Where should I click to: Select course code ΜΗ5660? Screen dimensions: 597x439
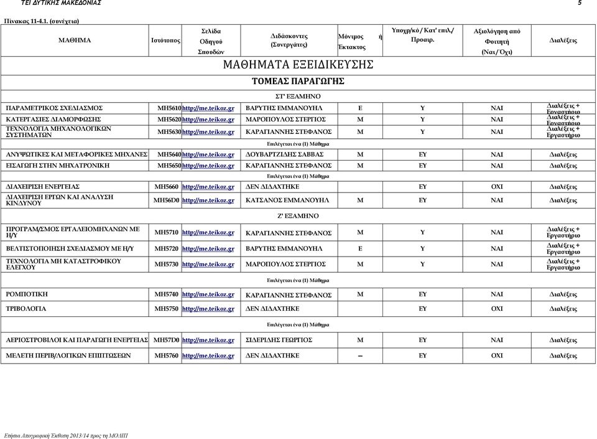(167, 187)
